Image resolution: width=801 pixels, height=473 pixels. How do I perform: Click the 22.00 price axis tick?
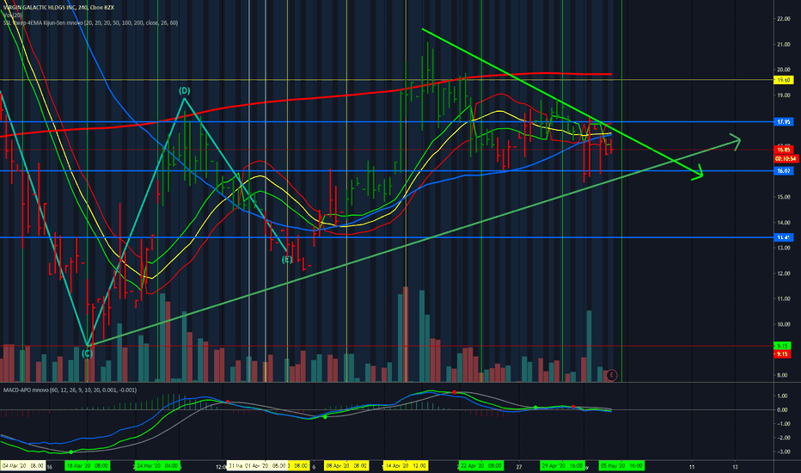point(784,19)
